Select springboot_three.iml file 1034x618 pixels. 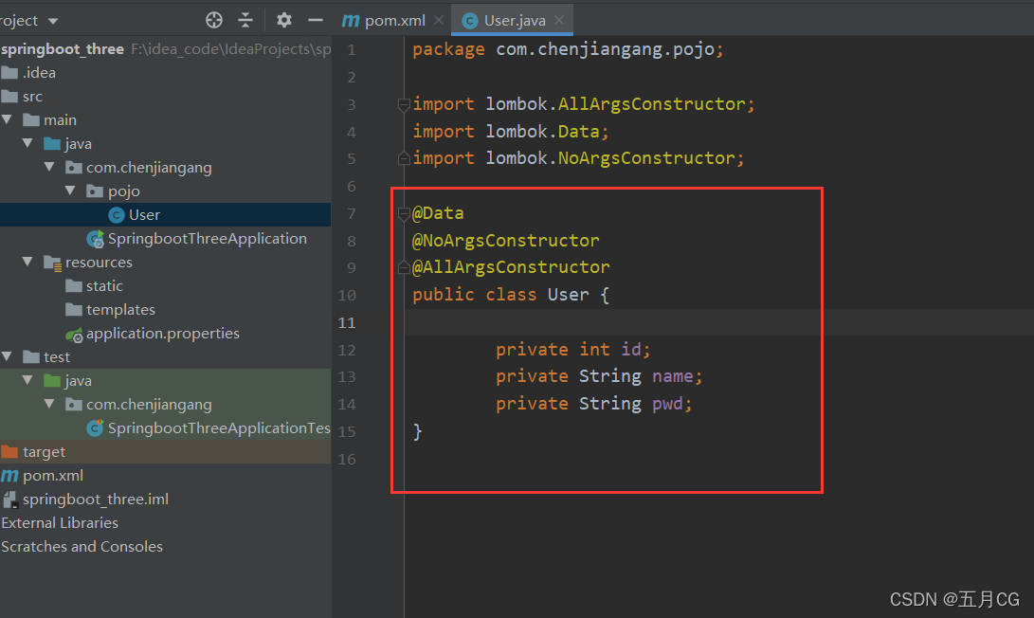[x=96, y=500]
